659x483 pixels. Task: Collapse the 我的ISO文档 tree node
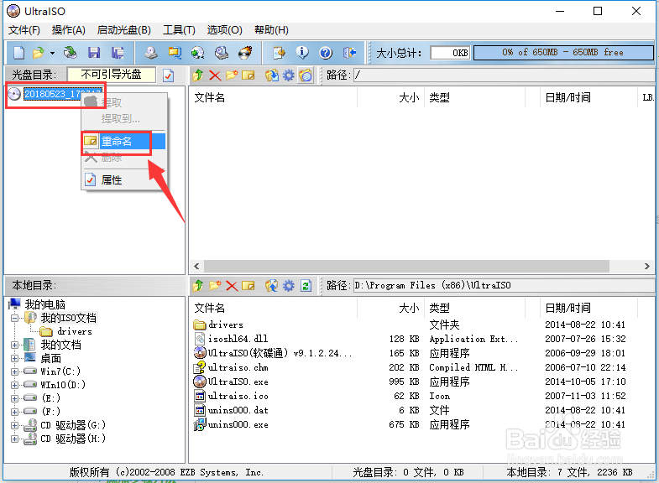[14, 318]
